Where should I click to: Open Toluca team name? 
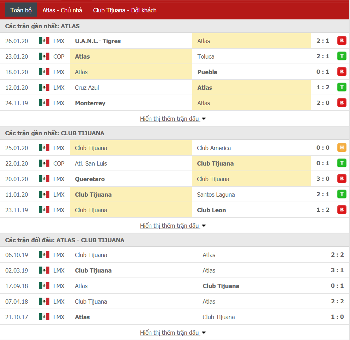pyautogui.click(x=206, y=56)
